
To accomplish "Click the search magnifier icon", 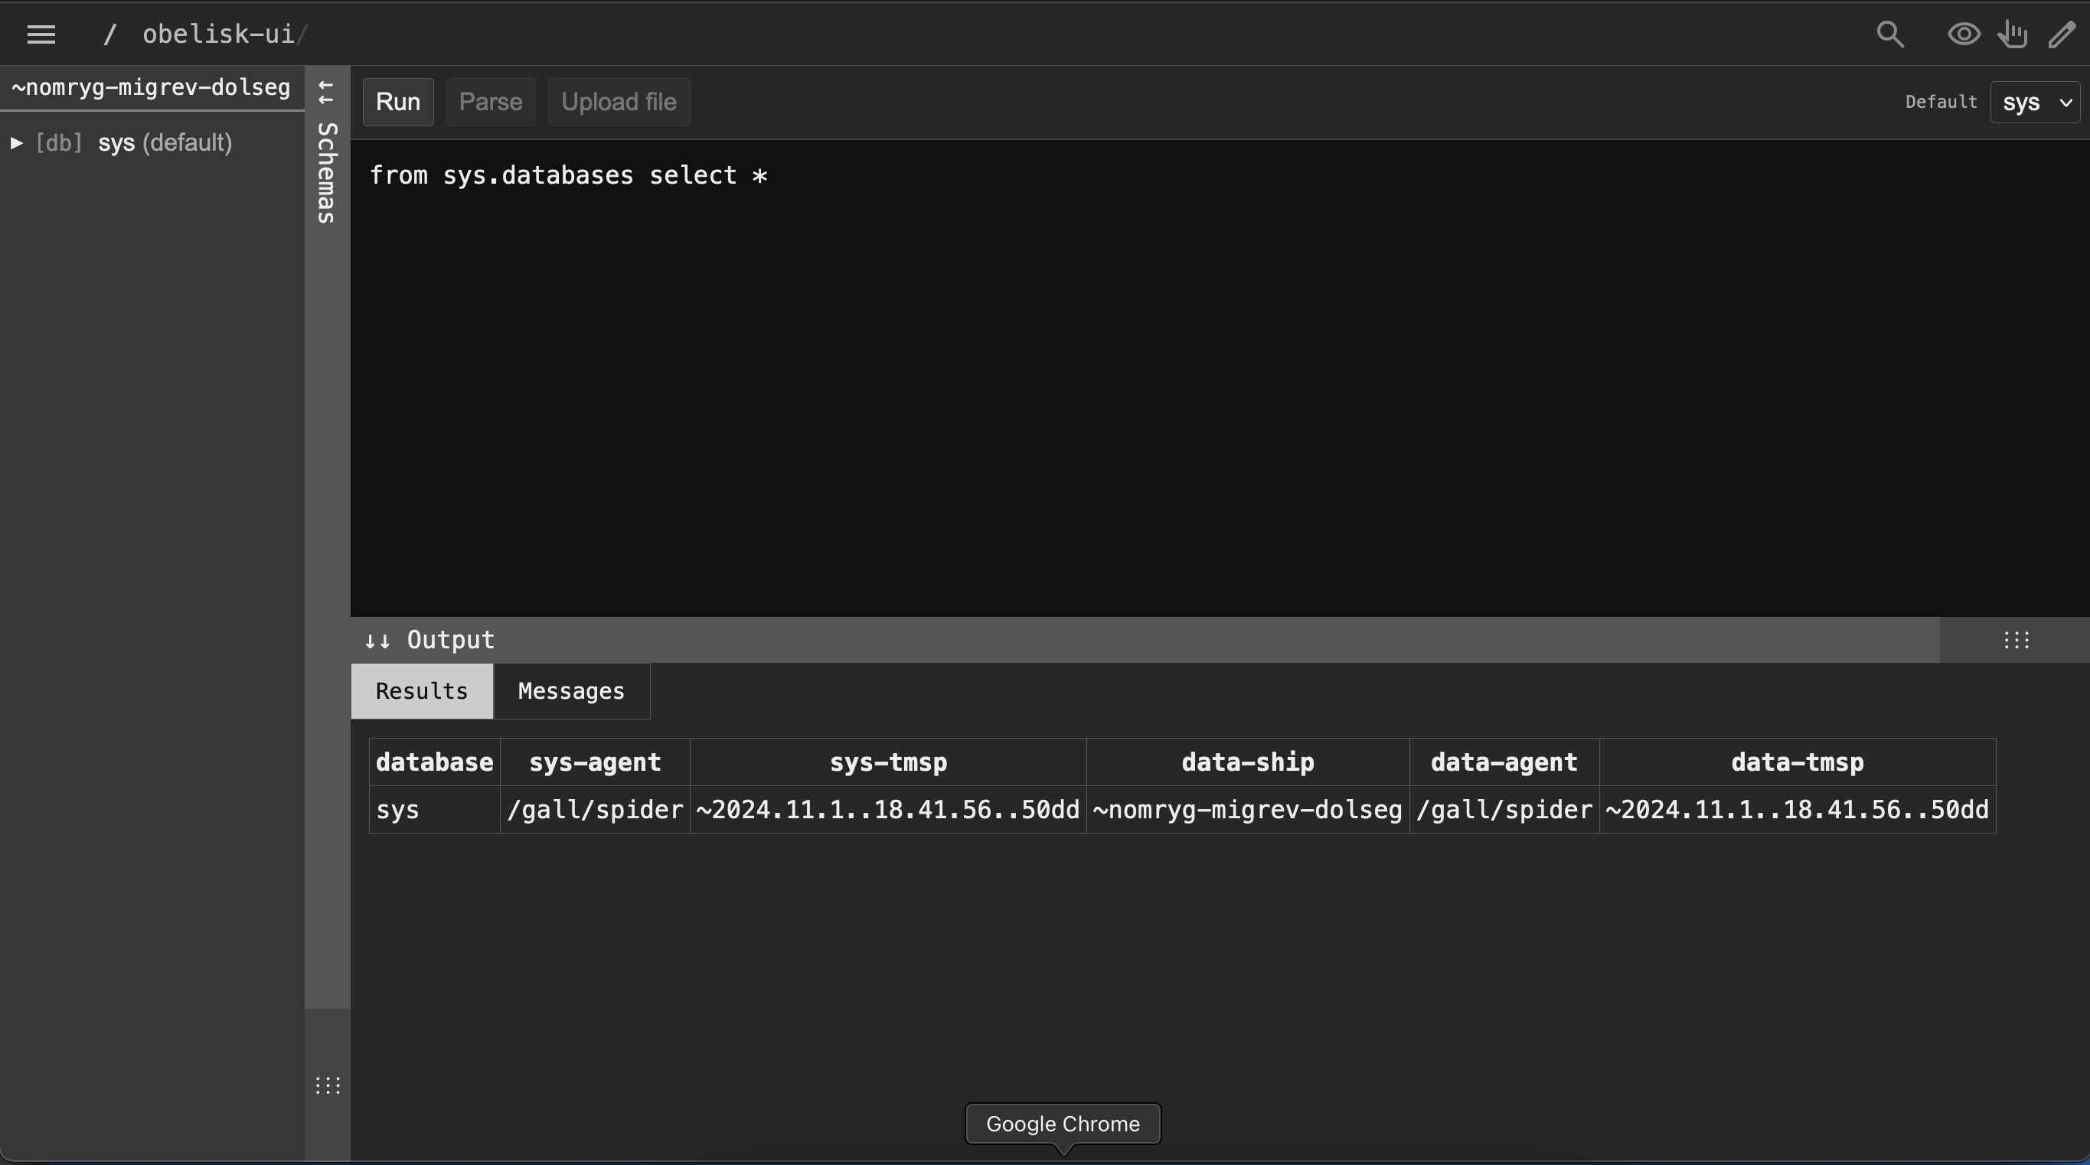I will (1889, 34).
